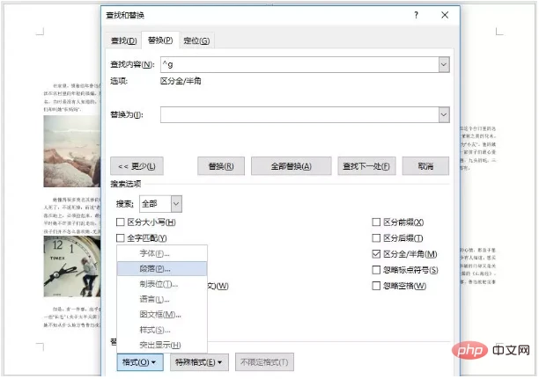
Task: Click the << 更少(L) button
Action: pos(137,166)
